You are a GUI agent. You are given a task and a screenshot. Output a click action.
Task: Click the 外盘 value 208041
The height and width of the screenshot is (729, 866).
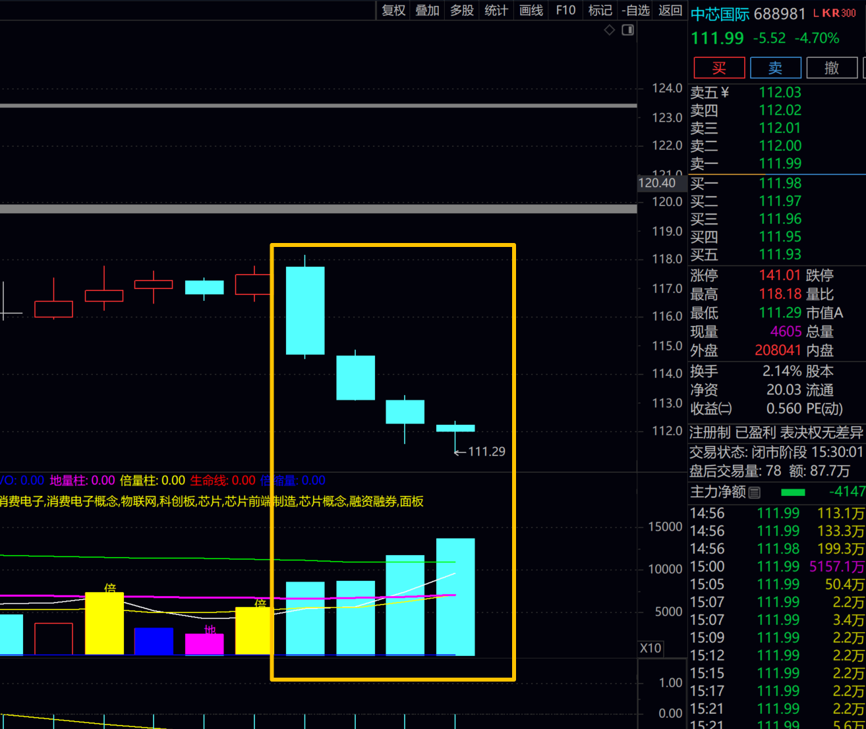(778, 350)
